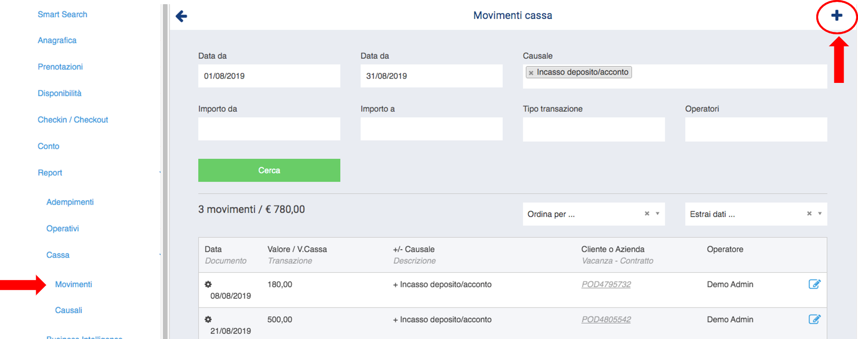Click the plus icon to add movement

[x=836, y=16]
